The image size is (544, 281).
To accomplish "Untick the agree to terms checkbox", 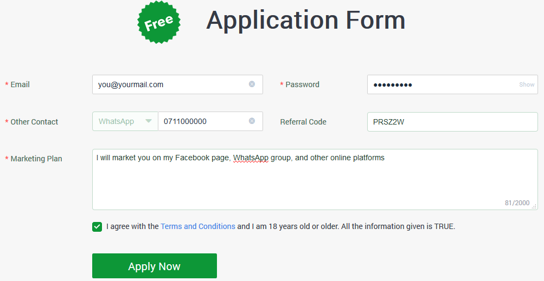I will (x=97, y=227).
